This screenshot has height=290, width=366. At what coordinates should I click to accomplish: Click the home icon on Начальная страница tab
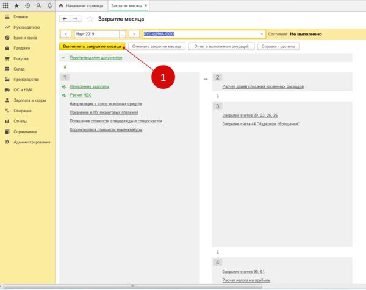pyautogui.click(x=61, y=5)
